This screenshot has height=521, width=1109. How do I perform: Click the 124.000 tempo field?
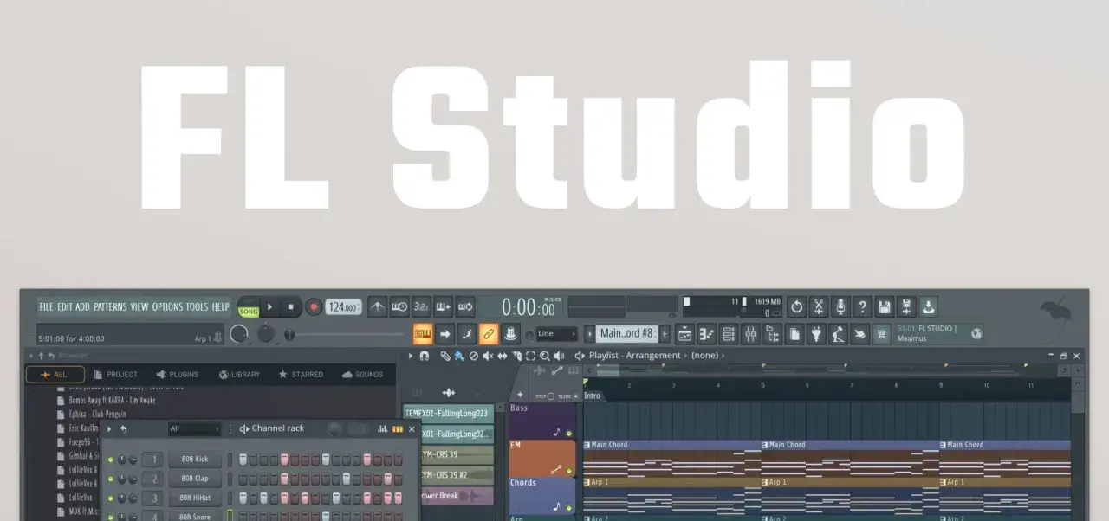point(343,307)
